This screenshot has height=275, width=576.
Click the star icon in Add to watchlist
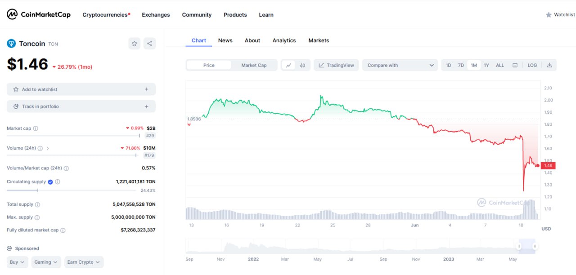(x=16, y=89)
